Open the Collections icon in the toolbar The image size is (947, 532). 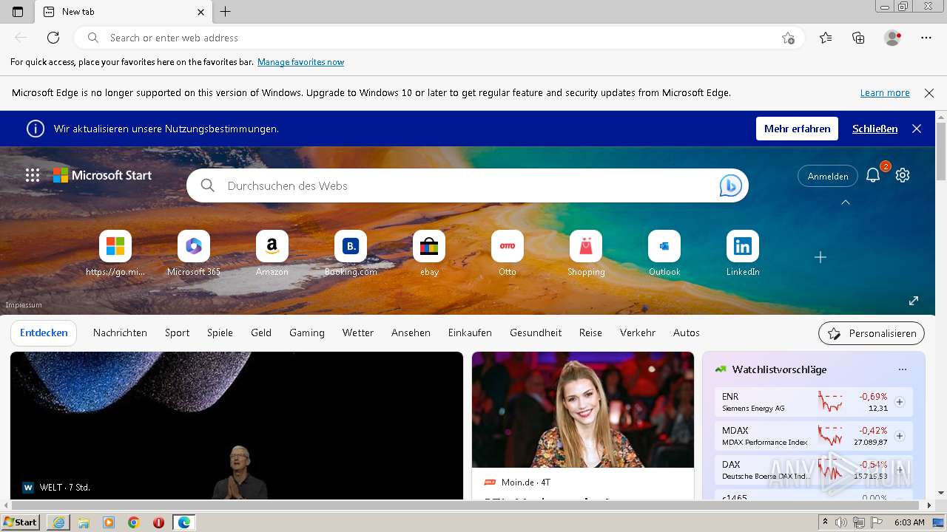tap(858, 38)
